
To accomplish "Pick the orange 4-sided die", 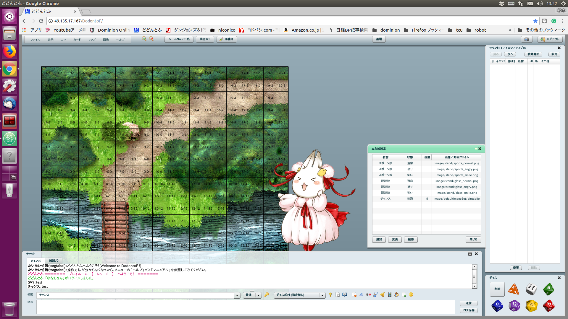I will [x=514, y=289].
